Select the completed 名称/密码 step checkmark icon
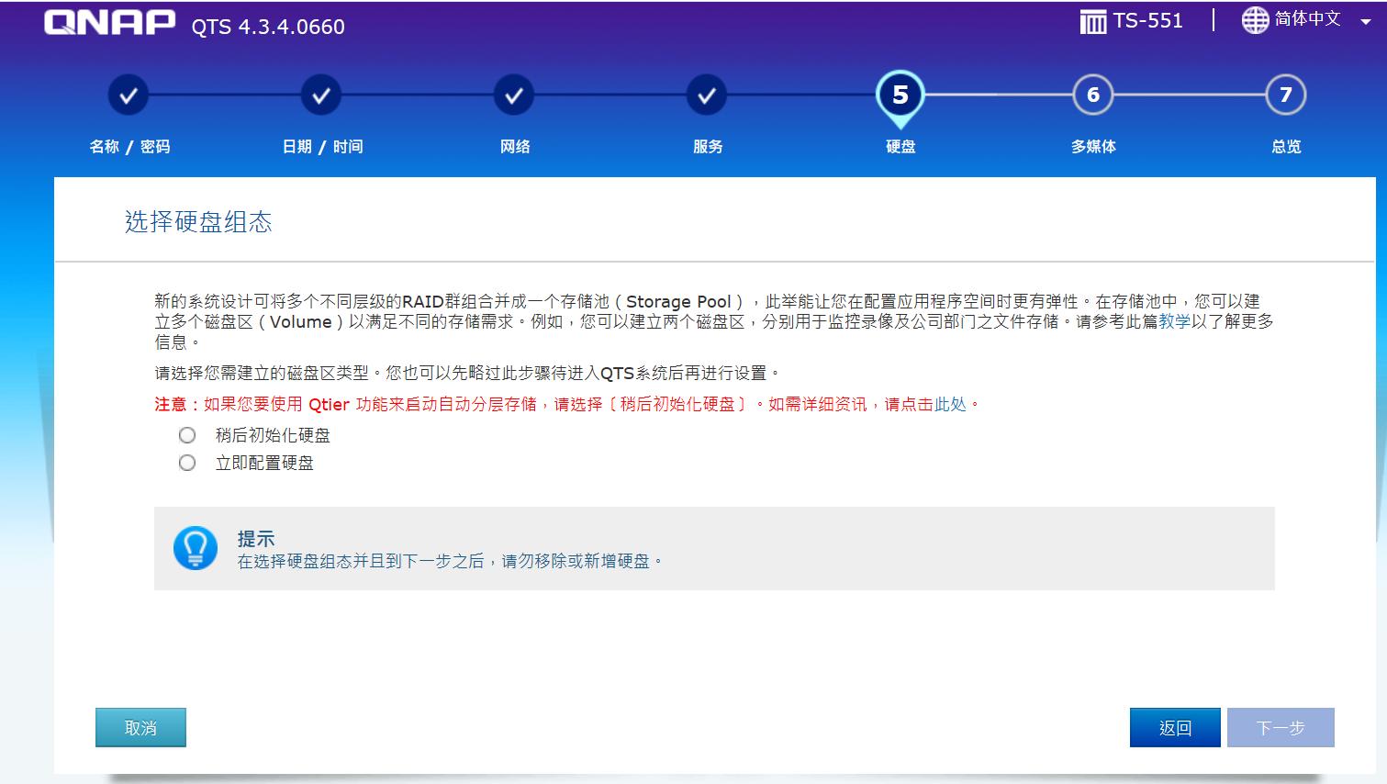 128,94
